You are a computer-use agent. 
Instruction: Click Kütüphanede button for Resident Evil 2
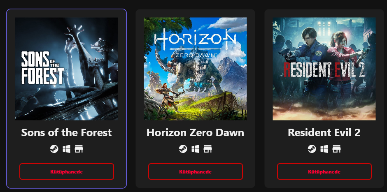tap(324, 171)
